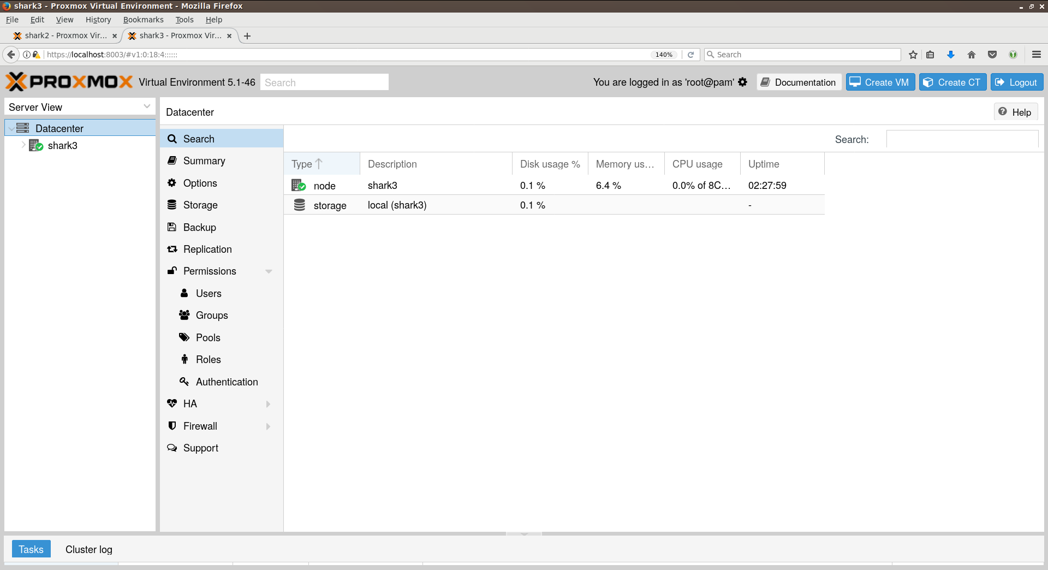Switch to the Cluster log tab
The image size is (1048, 570).
pos(89,549)
